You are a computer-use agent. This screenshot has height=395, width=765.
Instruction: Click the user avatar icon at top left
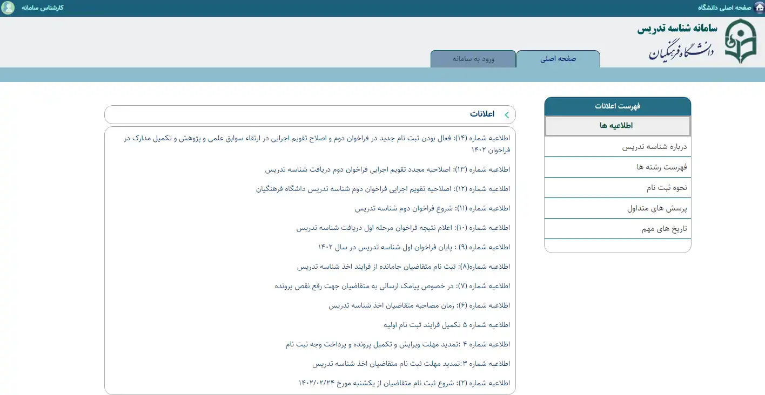coord(8,8)
